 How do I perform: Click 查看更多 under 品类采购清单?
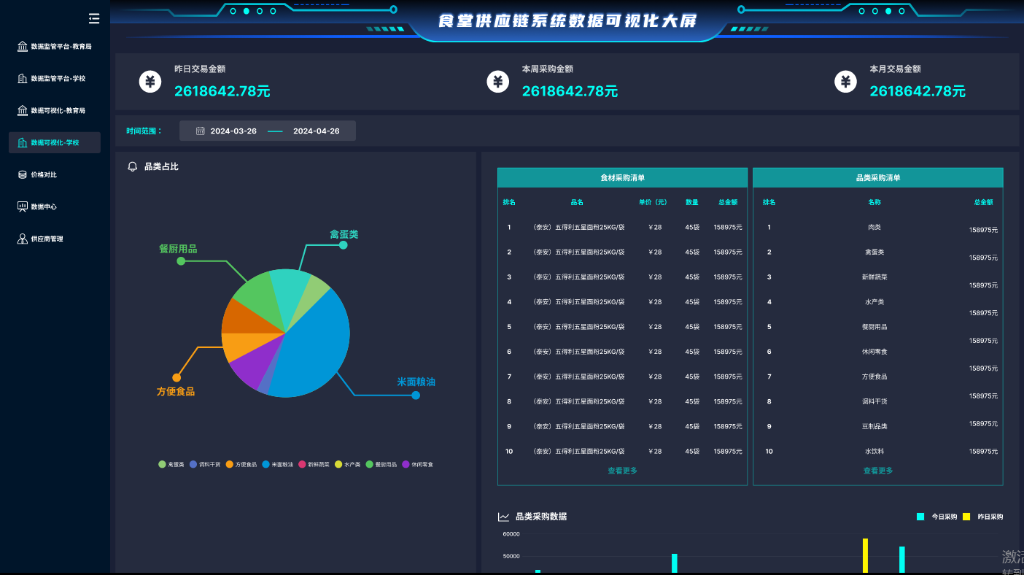pyautogui.click(x=878, y=471)
